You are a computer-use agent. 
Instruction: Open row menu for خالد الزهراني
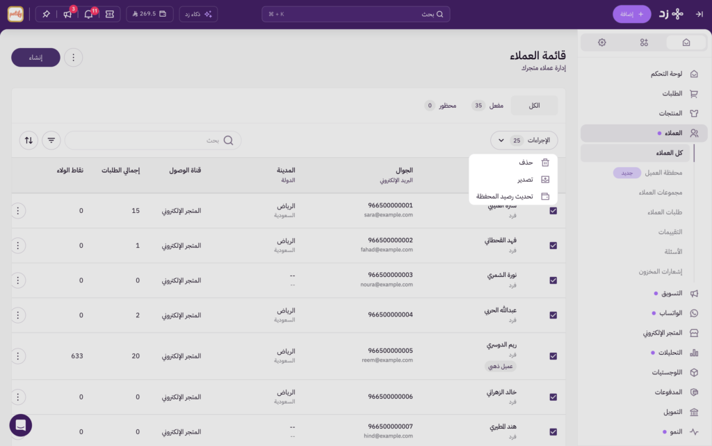18,397
